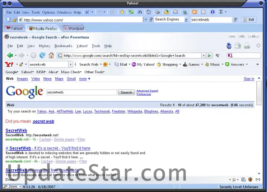This screenshot has height=192, width=267.
Task: Open the Images link in Google navigation
Action: tap(22, 79)
